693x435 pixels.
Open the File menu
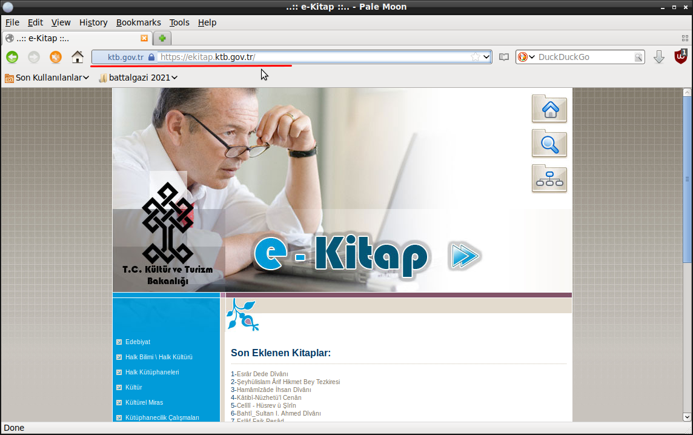click(12, 22)
